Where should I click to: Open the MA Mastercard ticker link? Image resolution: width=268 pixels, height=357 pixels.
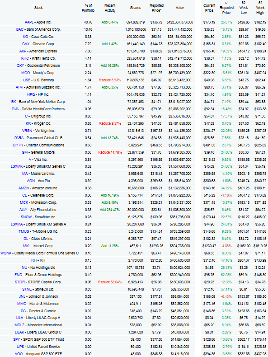click(x=25, y=174)
